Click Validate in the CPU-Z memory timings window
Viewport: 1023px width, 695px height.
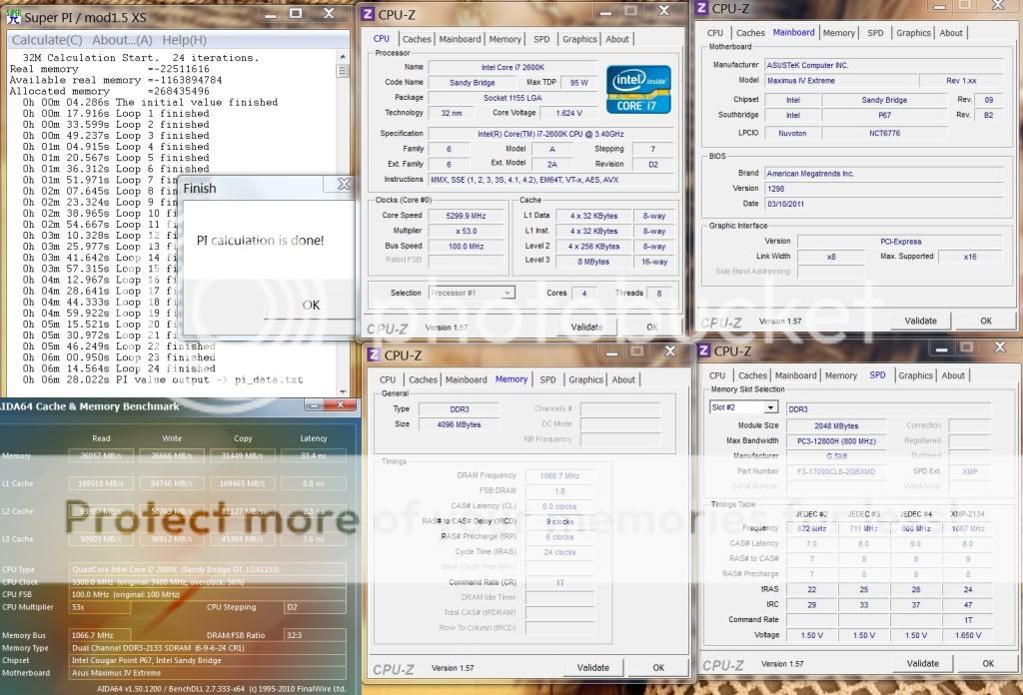pos(593,668)
